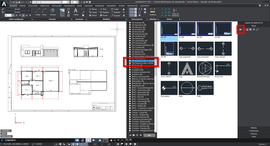Viewport: 270px width, 146px height.
Task: Open the Hachuras panel section
Action: pos(254,134)
